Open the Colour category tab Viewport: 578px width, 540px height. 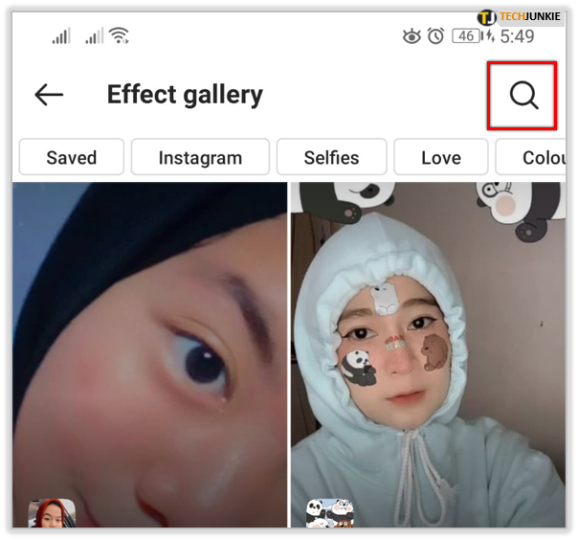(531, 157)
